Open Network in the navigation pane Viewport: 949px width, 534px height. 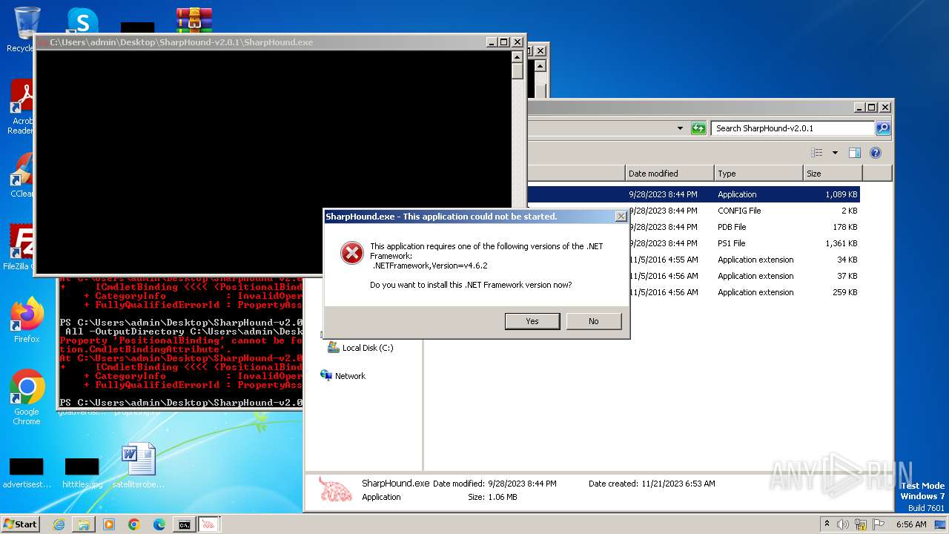point(343,376)
